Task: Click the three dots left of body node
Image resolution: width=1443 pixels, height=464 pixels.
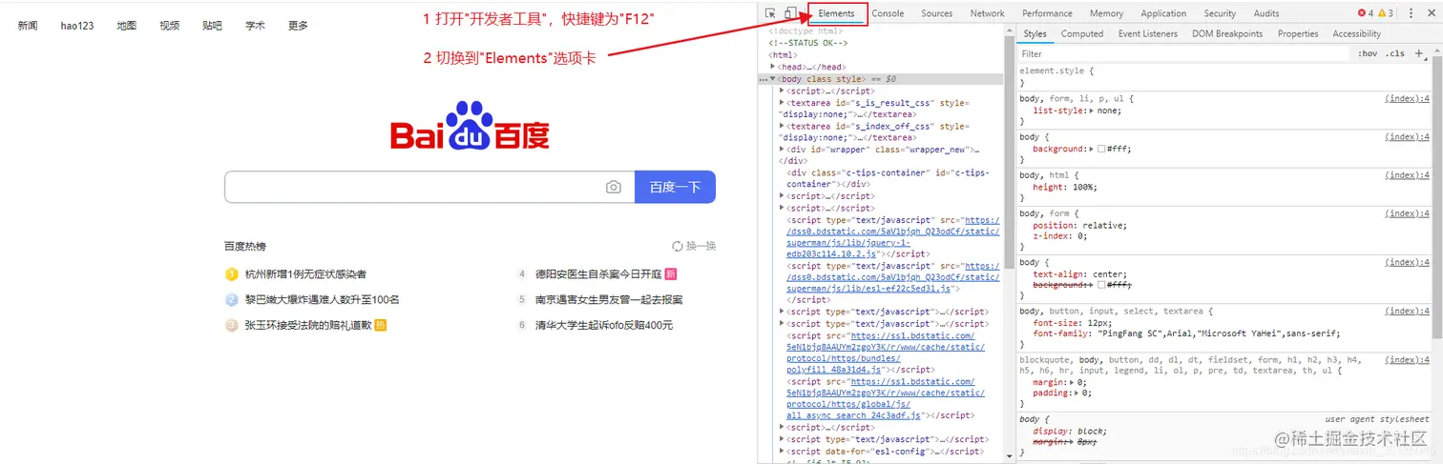Action: click(x=763, y=79)
